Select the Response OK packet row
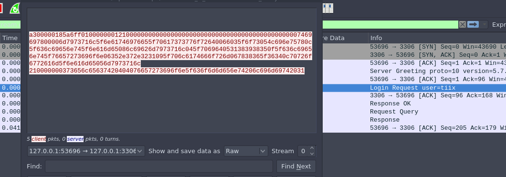 [x=414, y=104]
